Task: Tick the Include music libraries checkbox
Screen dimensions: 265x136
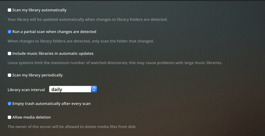Action: [x=9, y=54]
